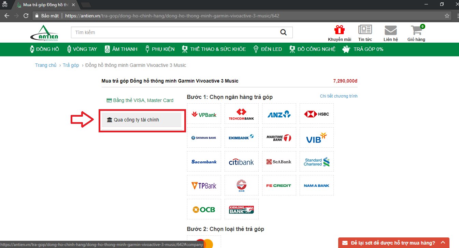Open the ĐỒNG HỒ menu category
The image size is (459, 248).
(45, 49)
